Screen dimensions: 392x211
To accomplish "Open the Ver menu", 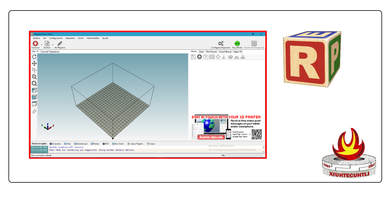I will 45,38.
